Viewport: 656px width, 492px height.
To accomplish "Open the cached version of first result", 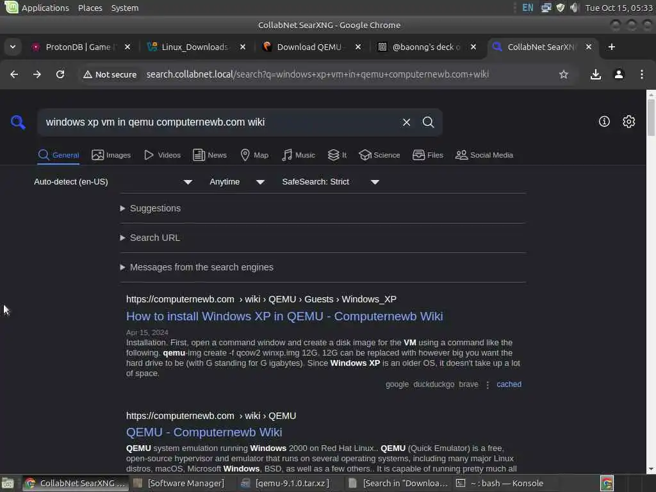I will click(509, 384).
